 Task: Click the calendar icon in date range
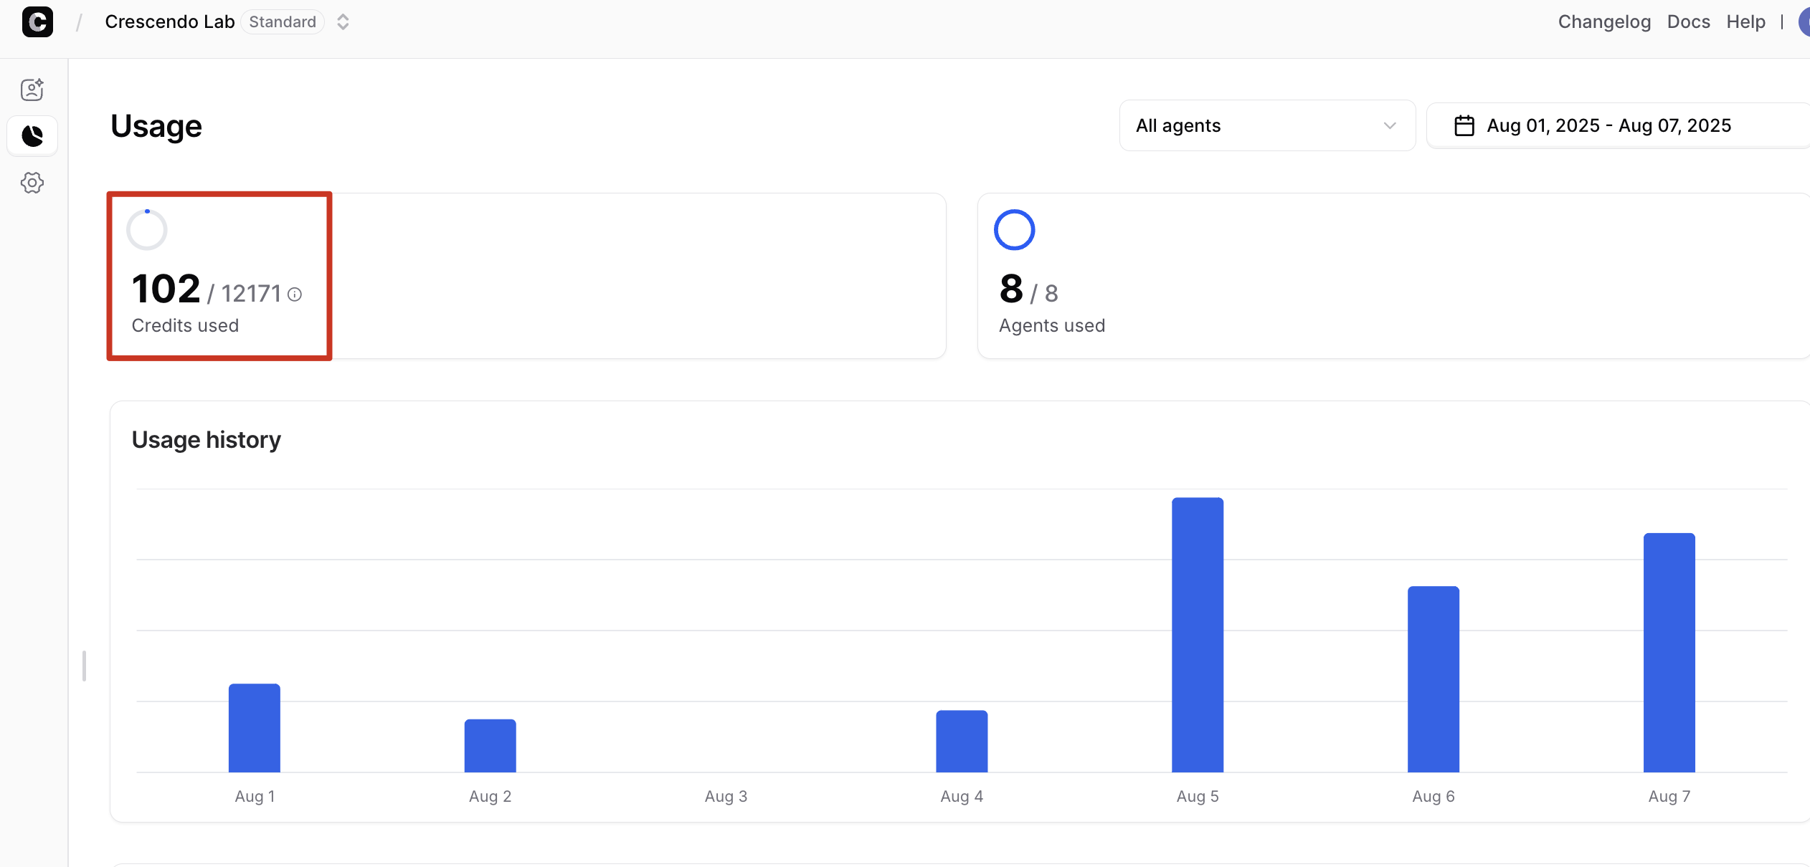1464,126
